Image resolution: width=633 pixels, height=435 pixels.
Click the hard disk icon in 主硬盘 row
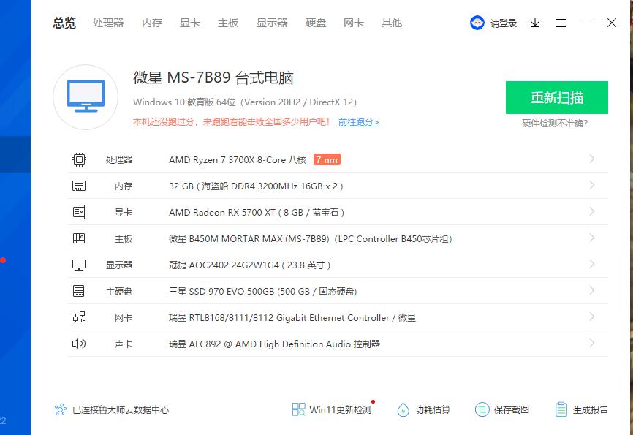(x=79, y=291)
